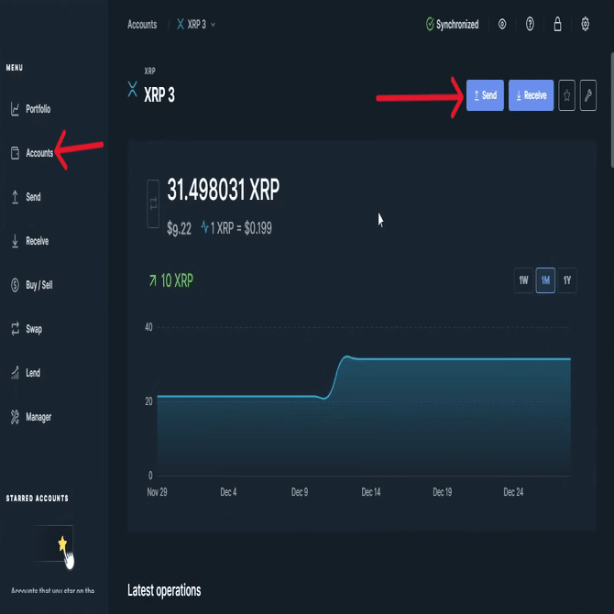Click the vertical scrollbar thumb

tap(612, 110)
